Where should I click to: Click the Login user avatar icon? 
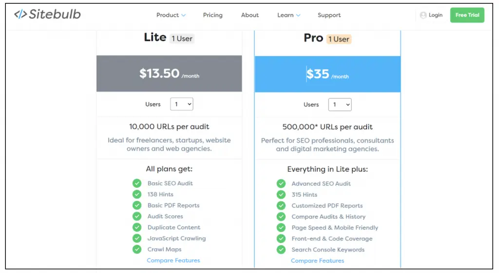(423, 15)
